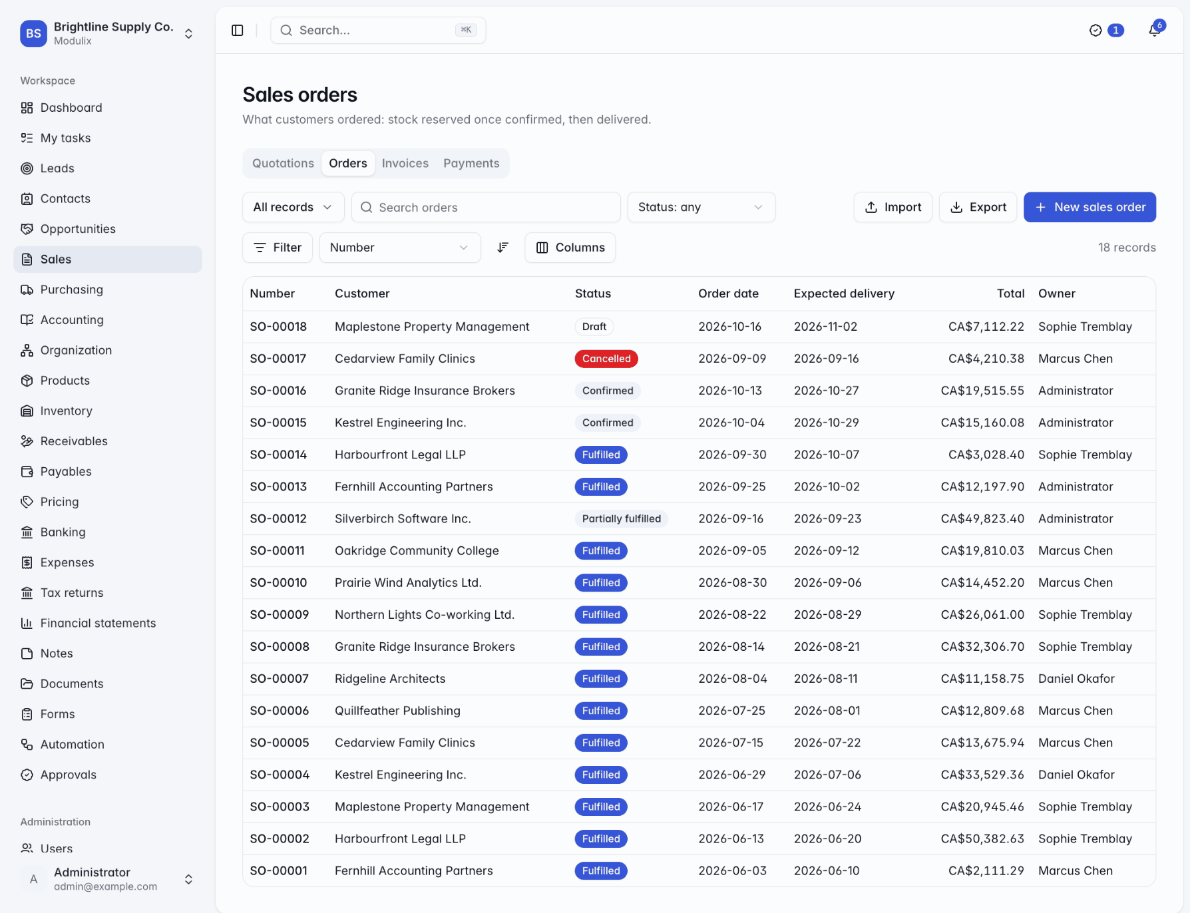Open order SO-00007 row
This screenshot has height=913, width=1190.
click(x=699, y=679)
